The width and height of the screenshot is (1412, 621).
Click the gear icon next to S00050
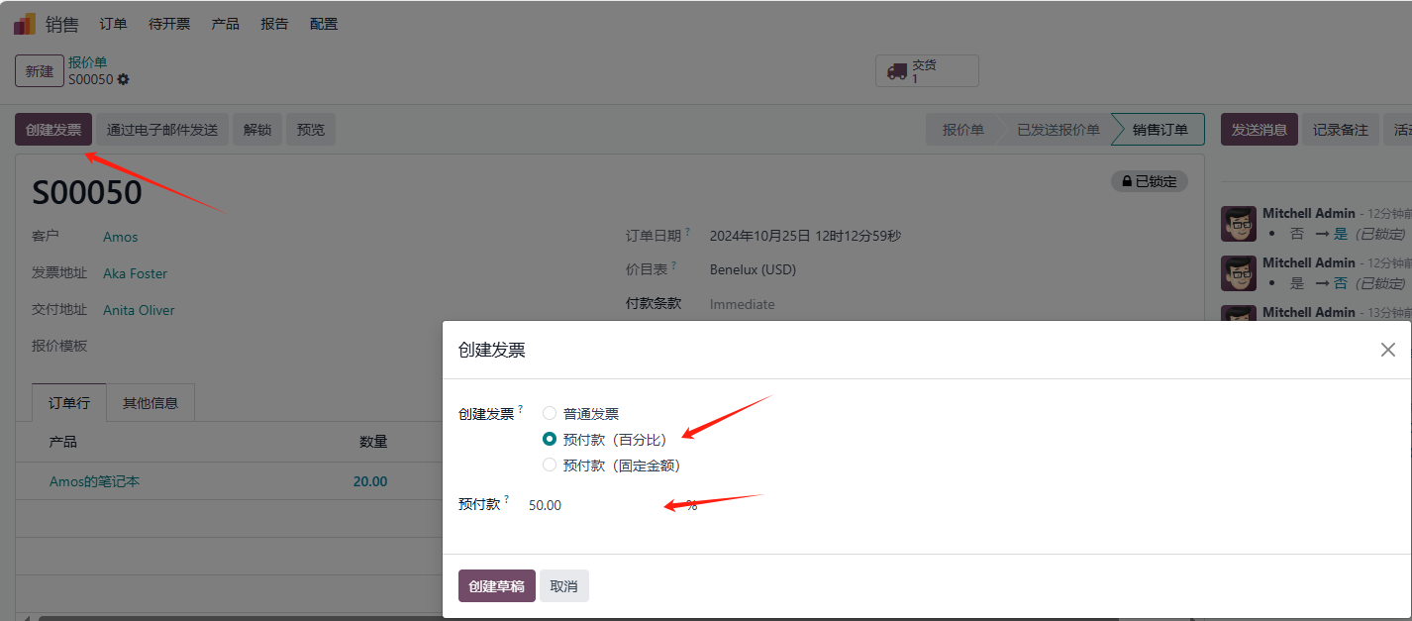click(x=122, y=79)
